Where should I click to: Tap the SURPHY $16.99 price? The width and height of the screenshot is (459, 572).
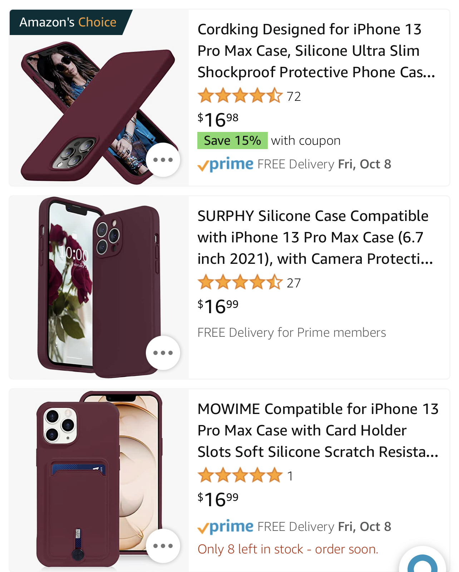tap(218, 306)
